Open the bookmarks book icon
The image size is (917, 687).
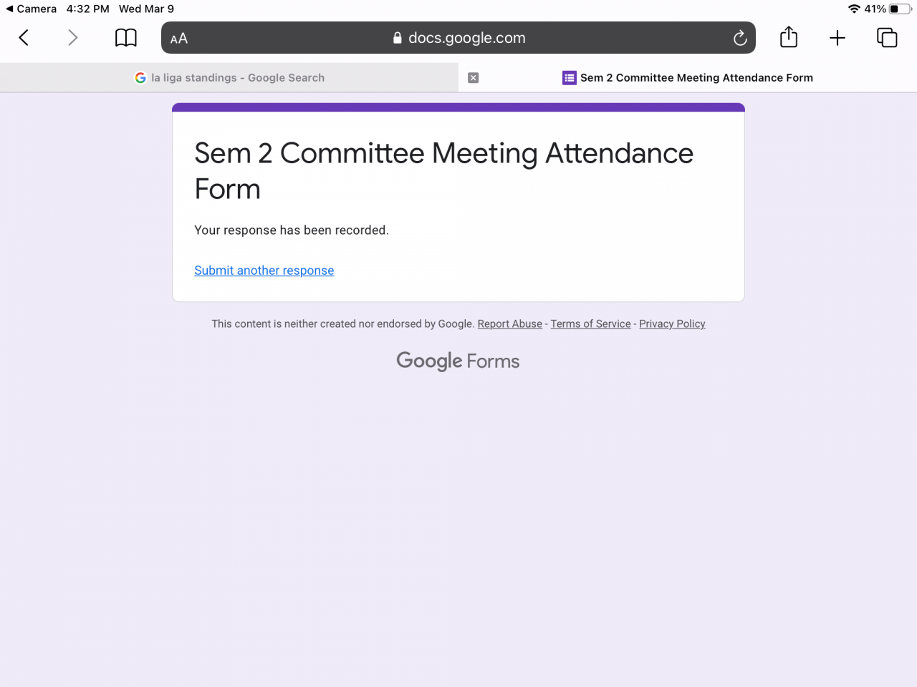pos(126,38)
